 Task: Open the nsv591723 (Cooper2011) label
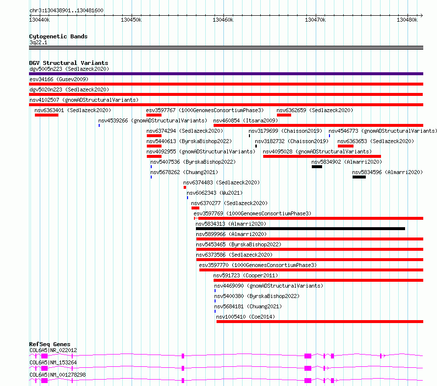(246, 275)
